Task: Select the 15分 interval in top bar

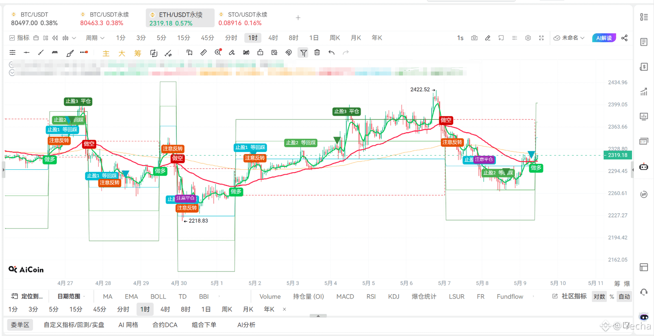Action: (x=183, y=38)
